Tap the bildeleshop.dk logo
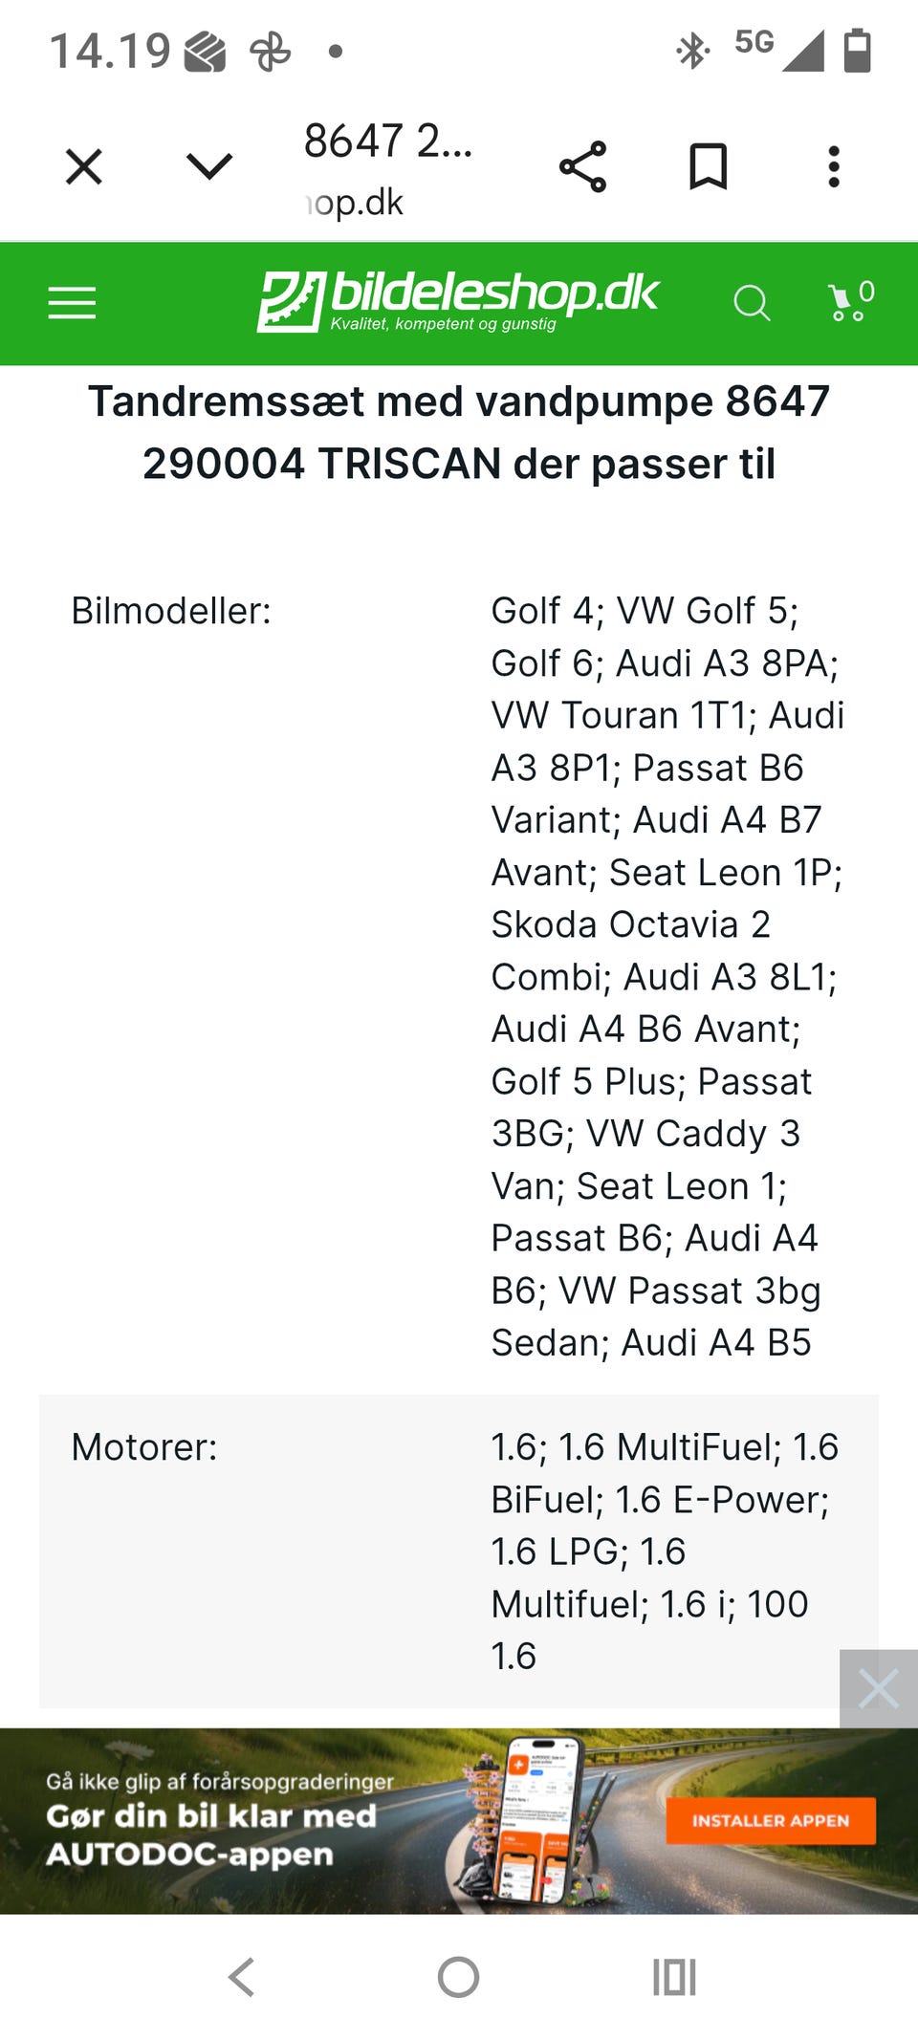 [x=459, y=298]
